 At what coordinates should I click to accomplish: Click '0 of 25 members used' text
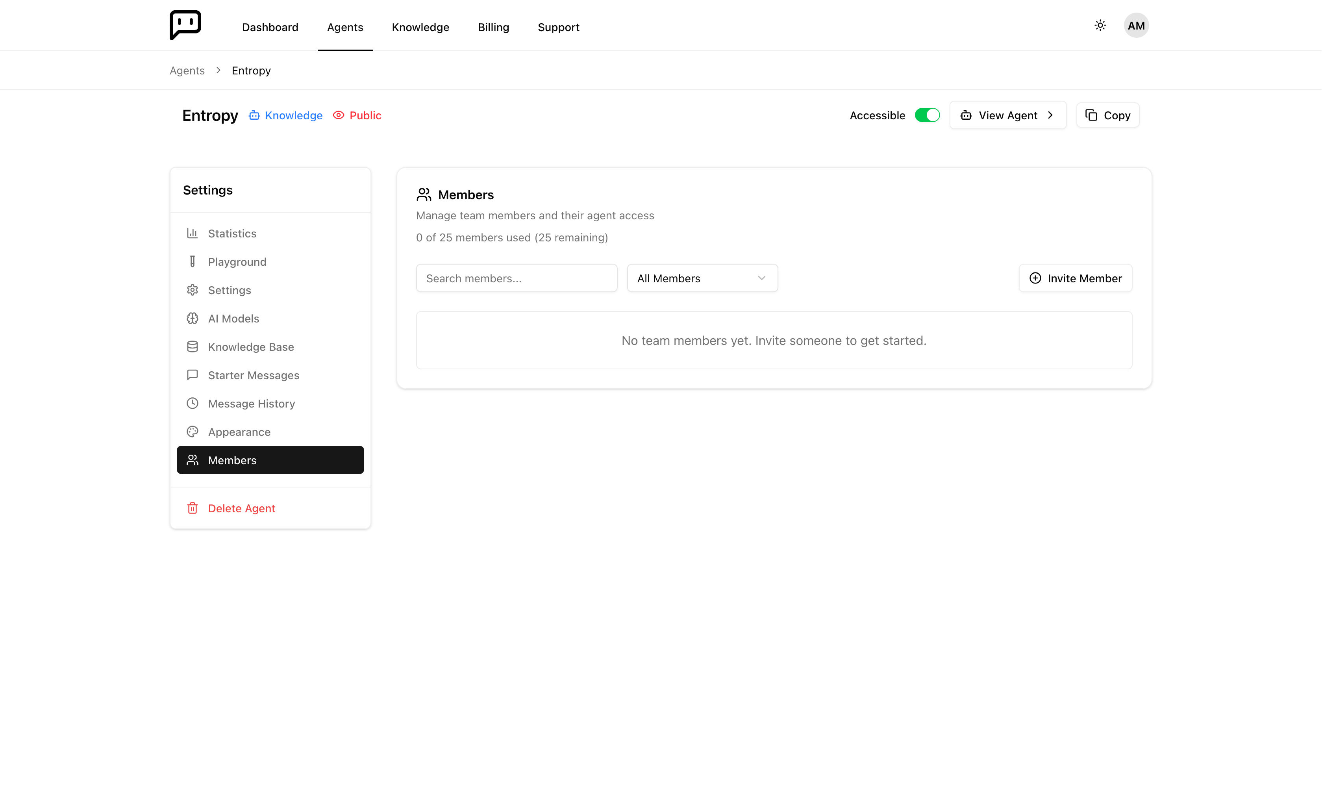pyautogui.click(x=473, y=237)
